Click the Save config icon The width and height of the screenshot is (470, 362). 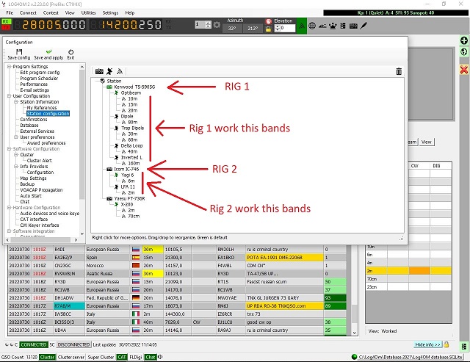coord(19,52)
